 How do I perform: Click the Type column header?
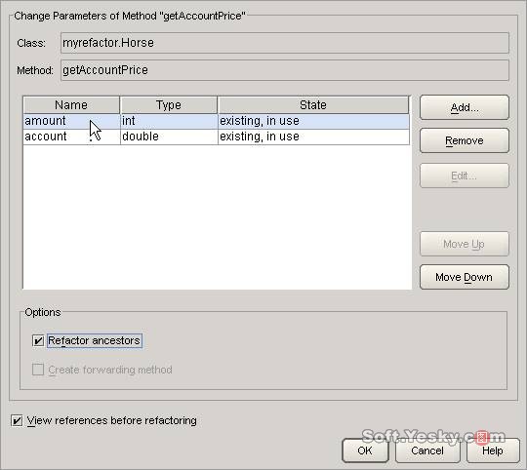tap(169, 105)
